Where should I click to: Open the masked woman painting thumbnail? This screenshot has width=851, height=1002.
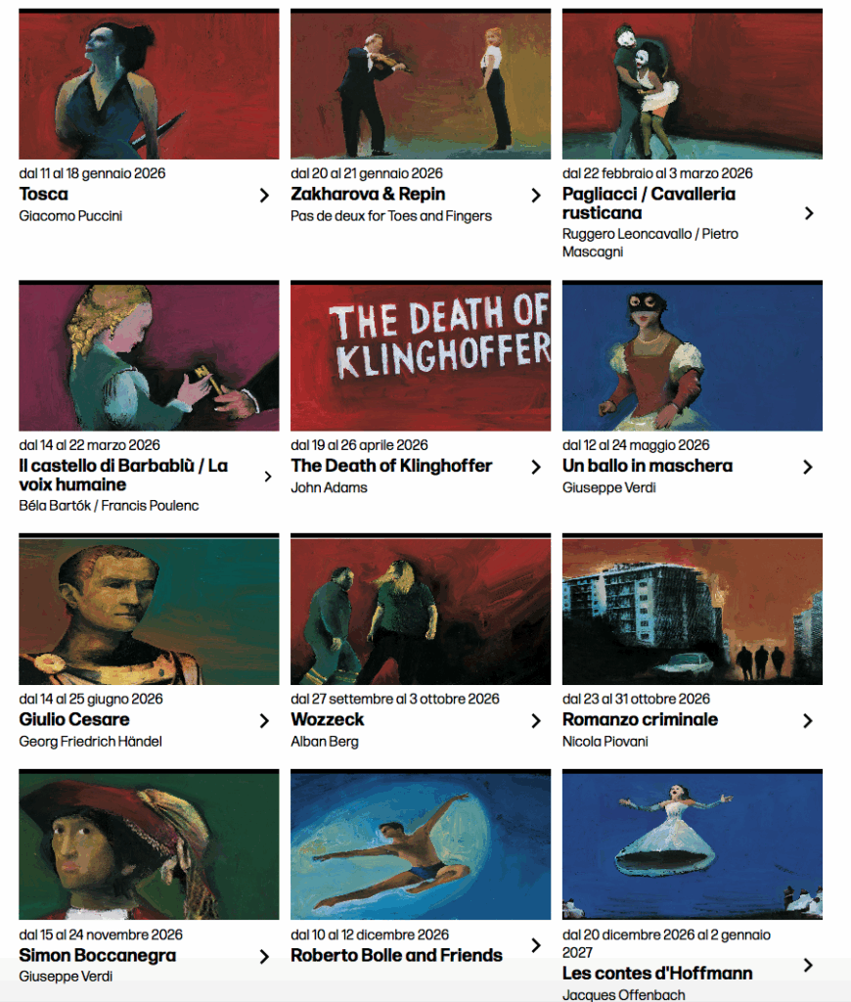(692, 356)
